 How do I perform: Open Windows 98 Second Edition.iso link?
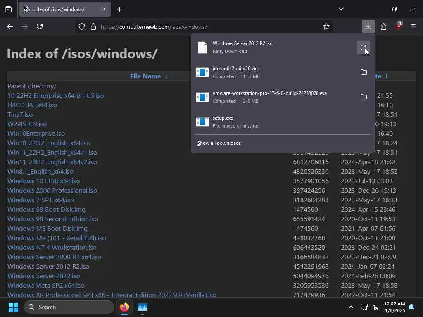(x=53, y=219)
